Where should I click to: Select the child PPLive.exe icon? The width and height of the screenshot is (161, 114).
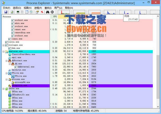[13, 76]
